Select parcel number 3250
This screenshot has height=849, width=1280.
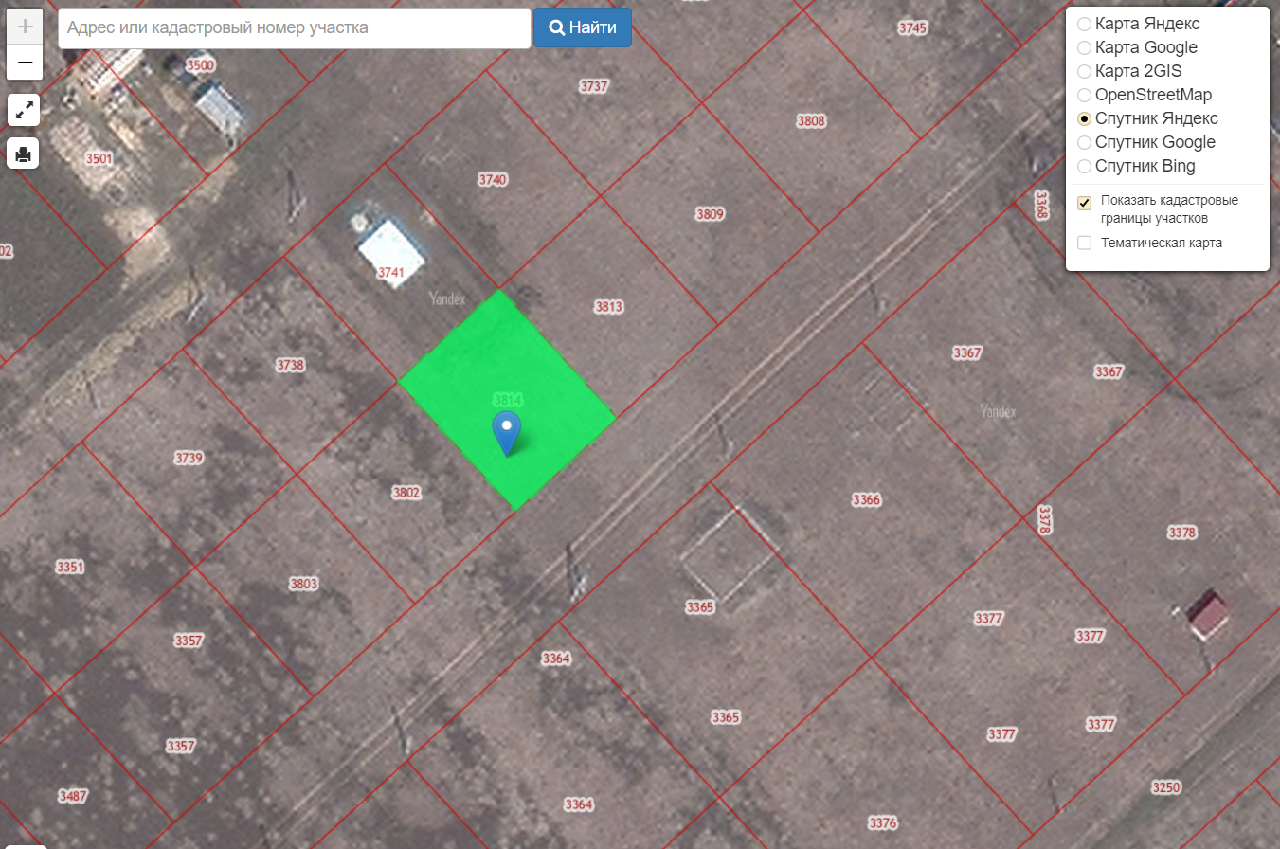[1166, 787]
